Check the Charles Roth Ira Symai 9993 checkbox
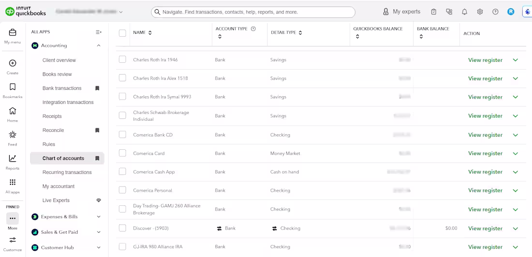 coord(122,97)
